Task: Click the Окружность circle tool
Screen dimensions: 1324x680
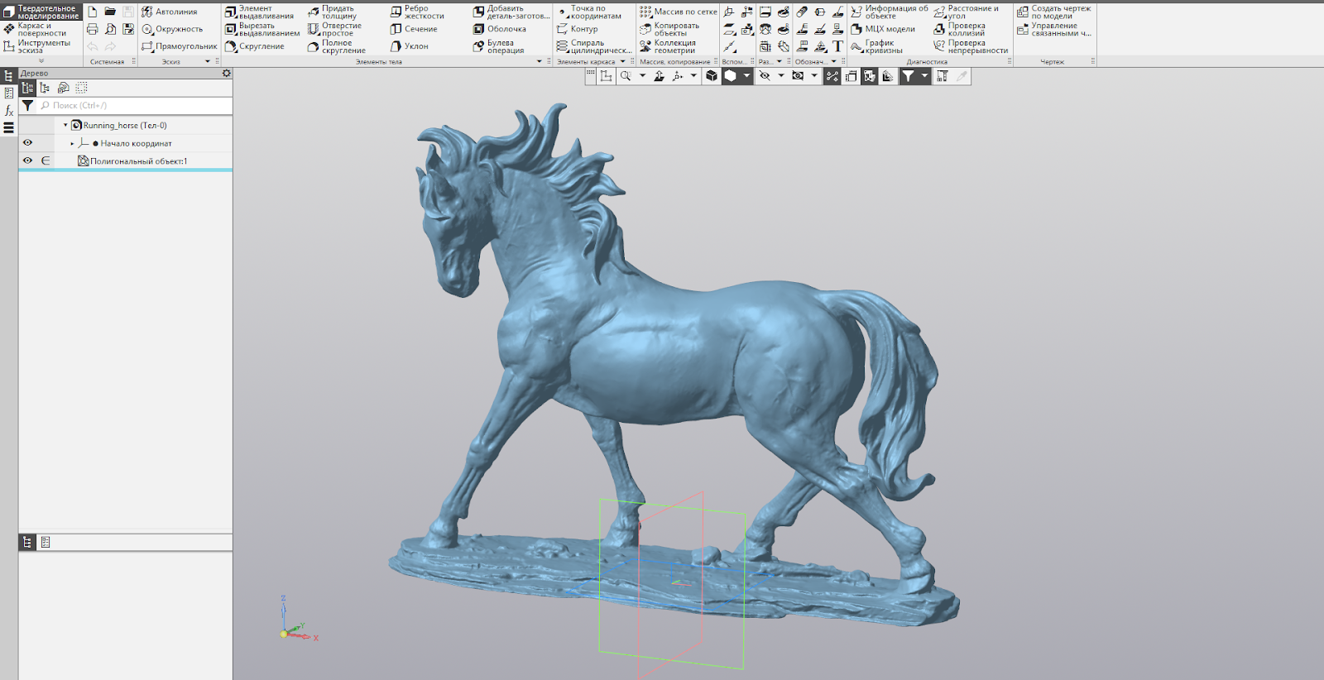Action: [x=172, y=29]
